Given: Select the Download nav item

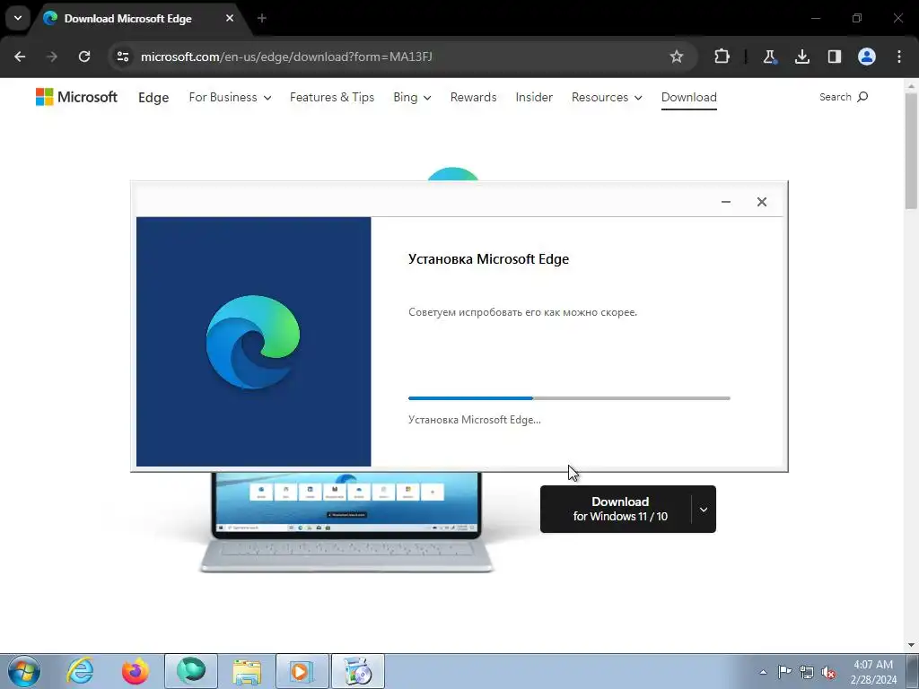Looking at the screenshot, I should point(688,97).
